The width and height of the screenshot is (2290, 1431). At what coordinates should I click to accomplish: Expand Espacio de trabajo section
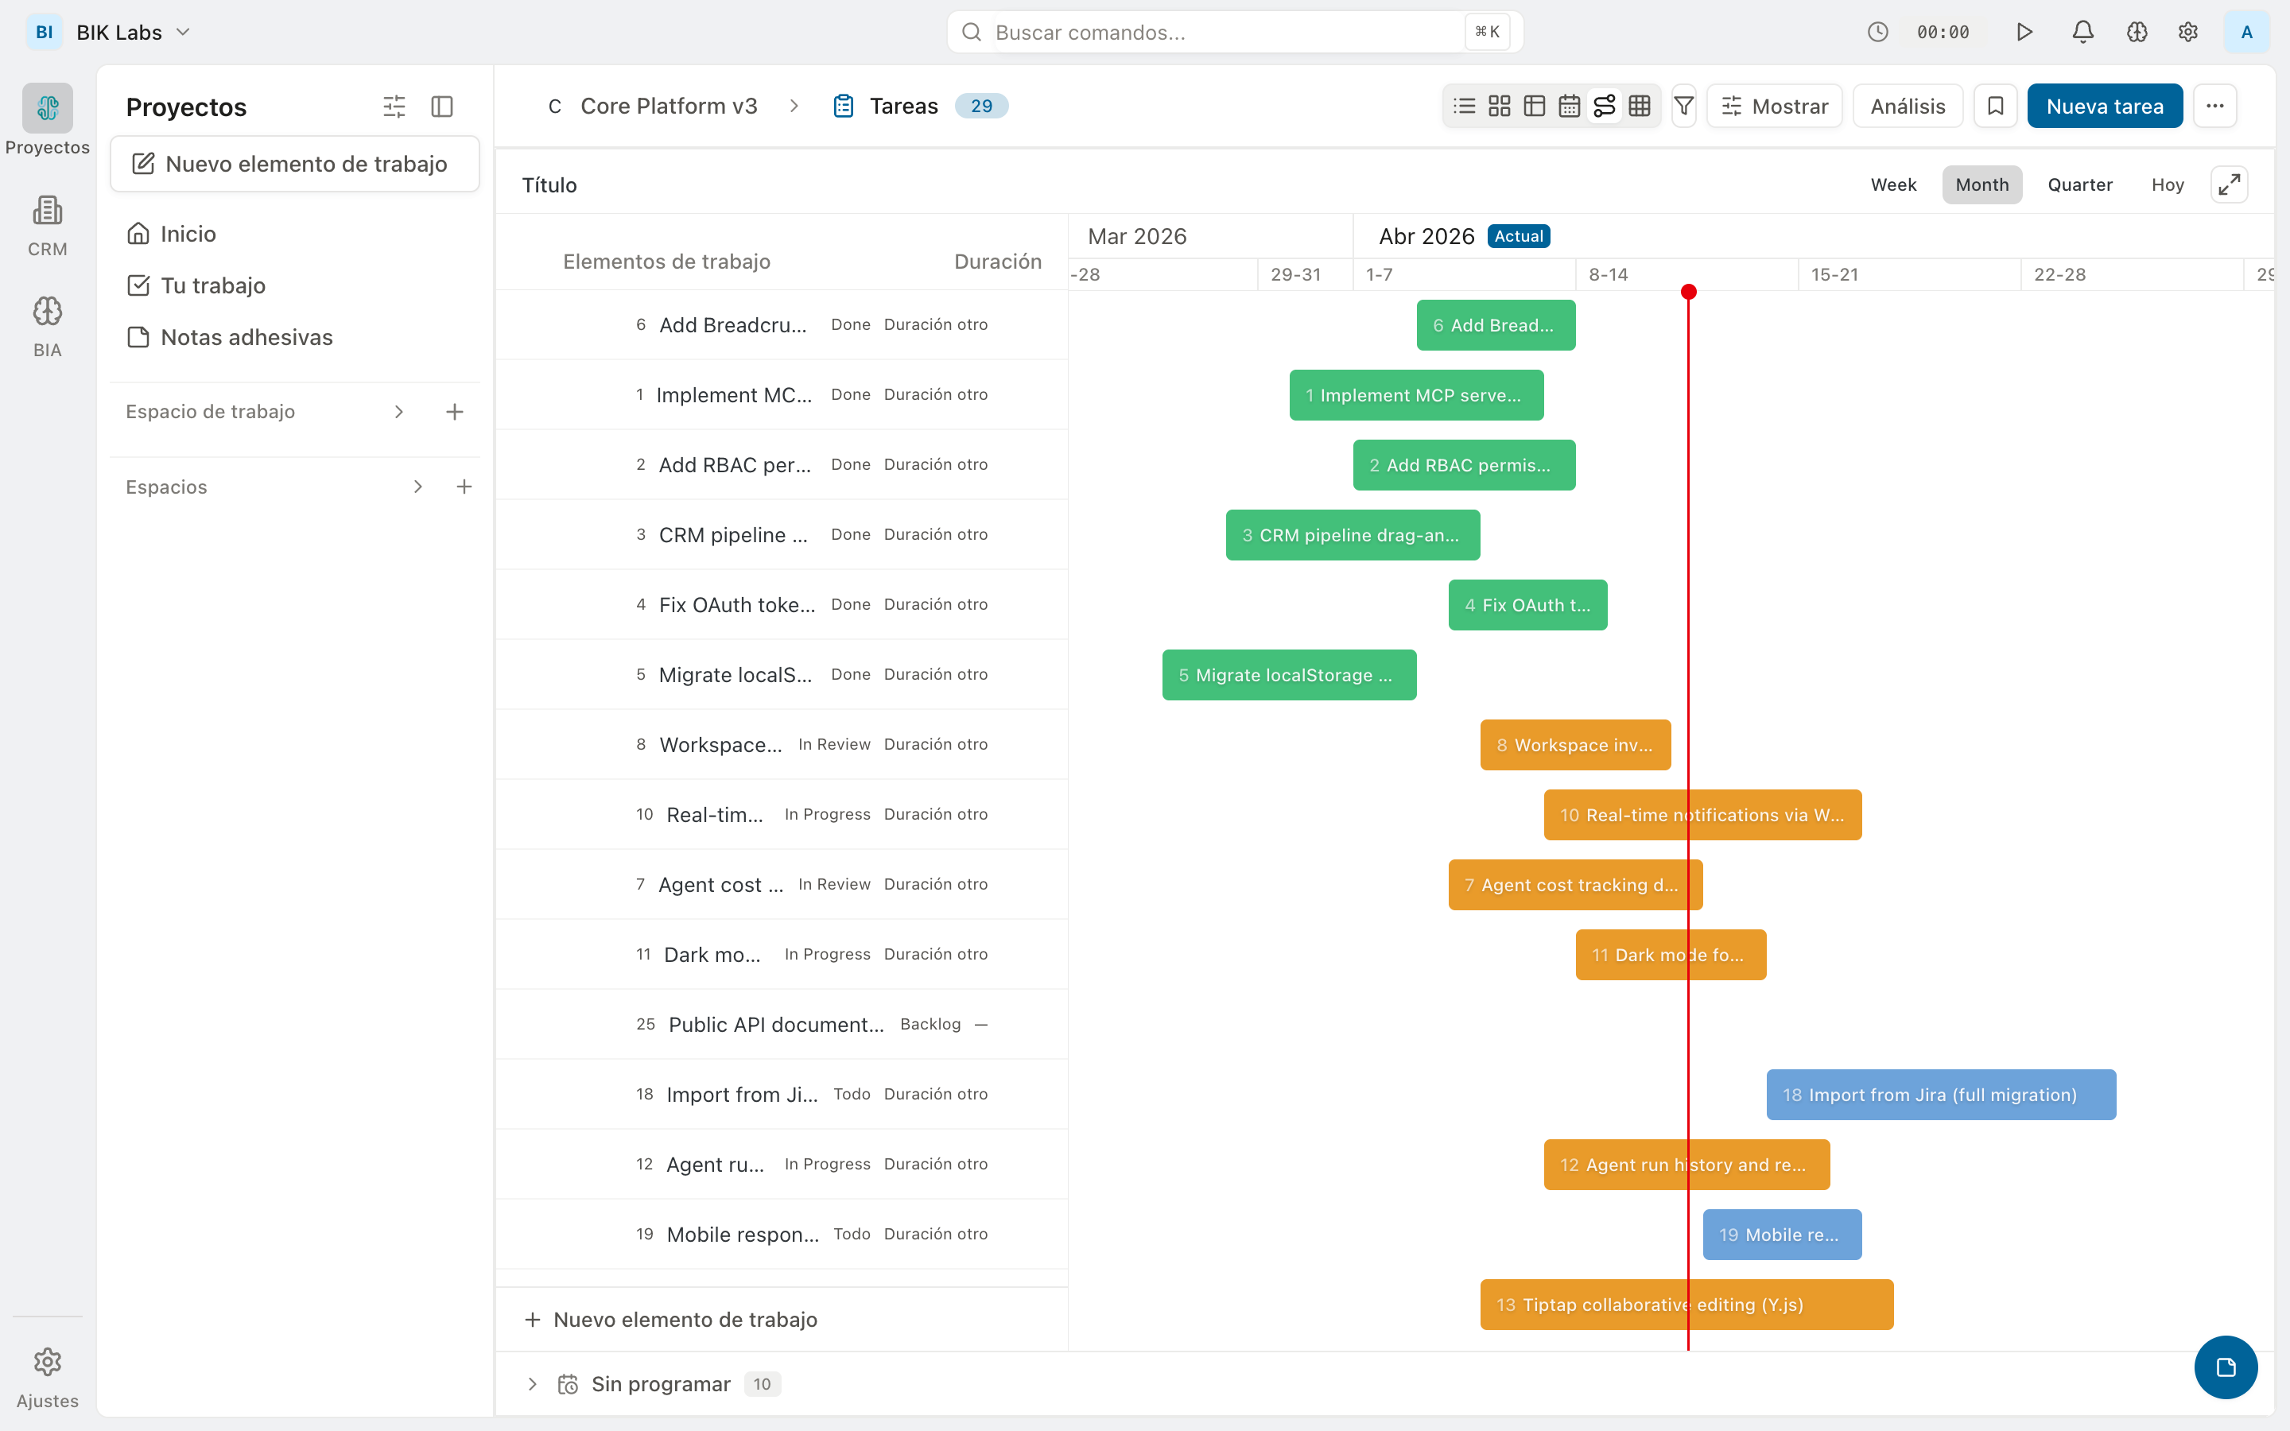click(x=399, y=412)
